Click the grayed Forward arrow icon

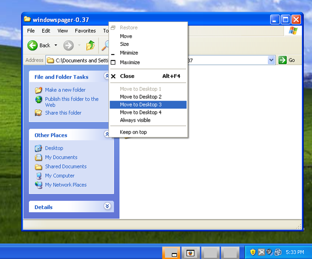tap(68, 45)
